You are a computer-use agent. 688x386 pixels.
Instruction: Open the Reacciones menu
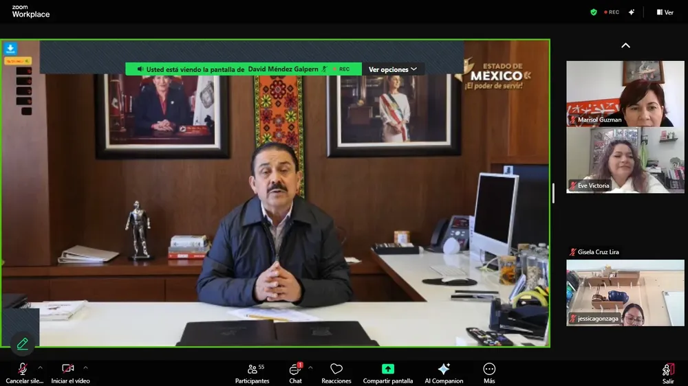click(336, 372)
